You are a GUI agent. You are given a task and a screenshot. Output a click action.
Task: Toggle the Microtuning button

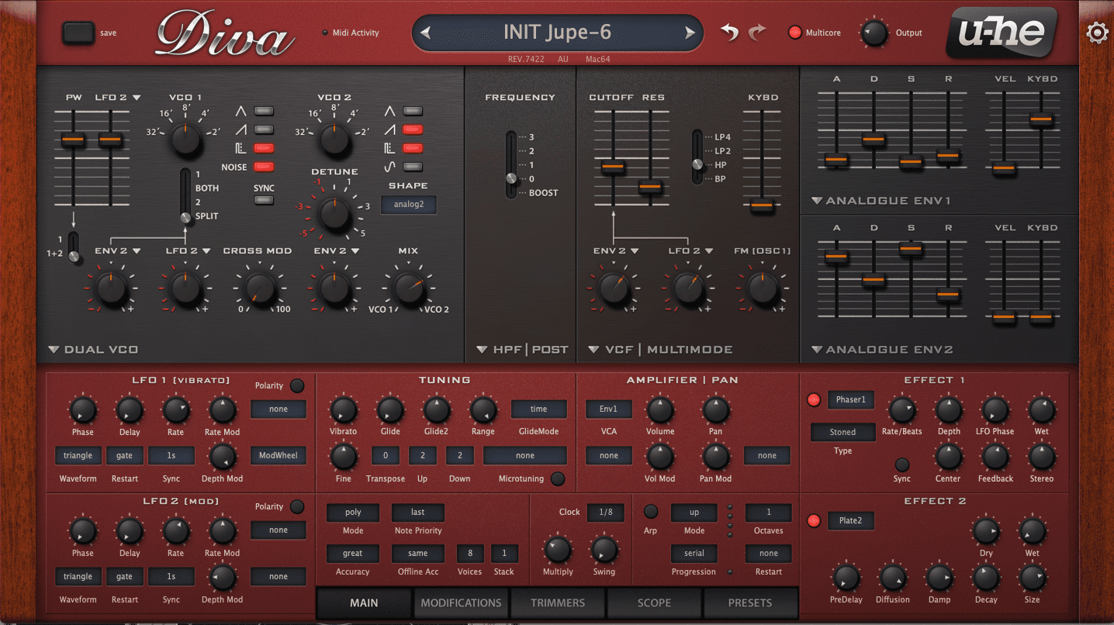[x=558, y=479]
